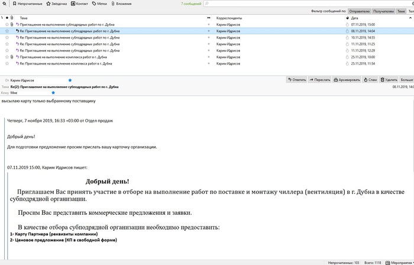
Task: Mark 25.11.2019, 11:54 message as junk
Action: point(347,64)
